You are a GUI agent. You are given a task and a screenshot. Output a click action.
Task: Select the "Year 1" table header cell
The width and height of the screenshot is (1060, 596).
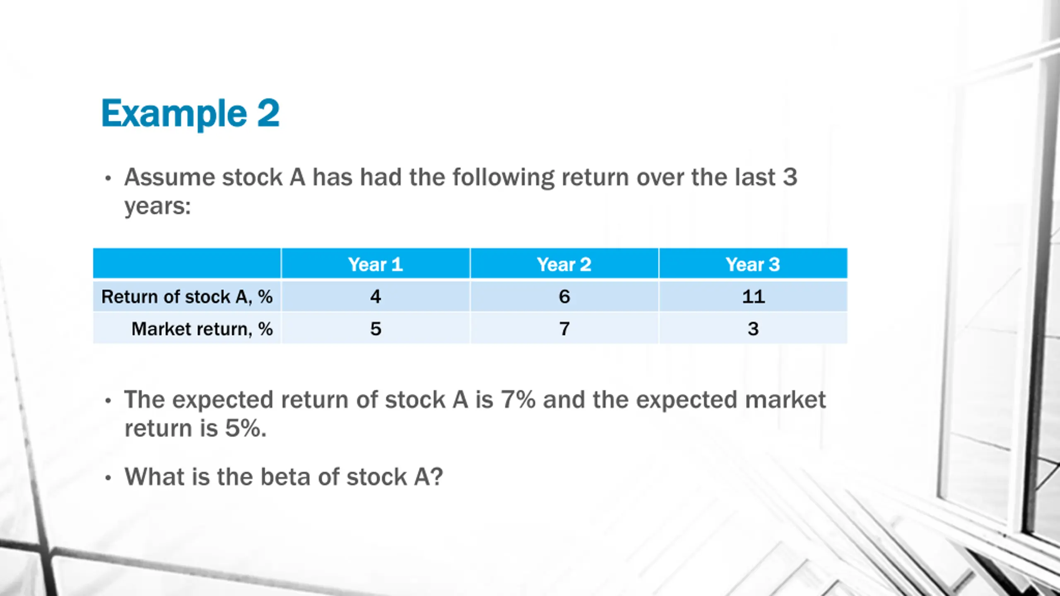tap(375, 264)
